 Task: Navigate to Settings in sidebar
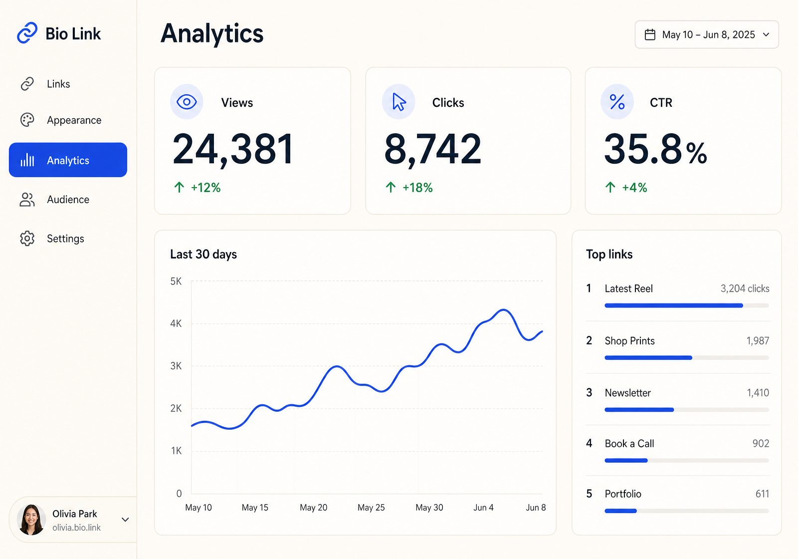[68, 239]
